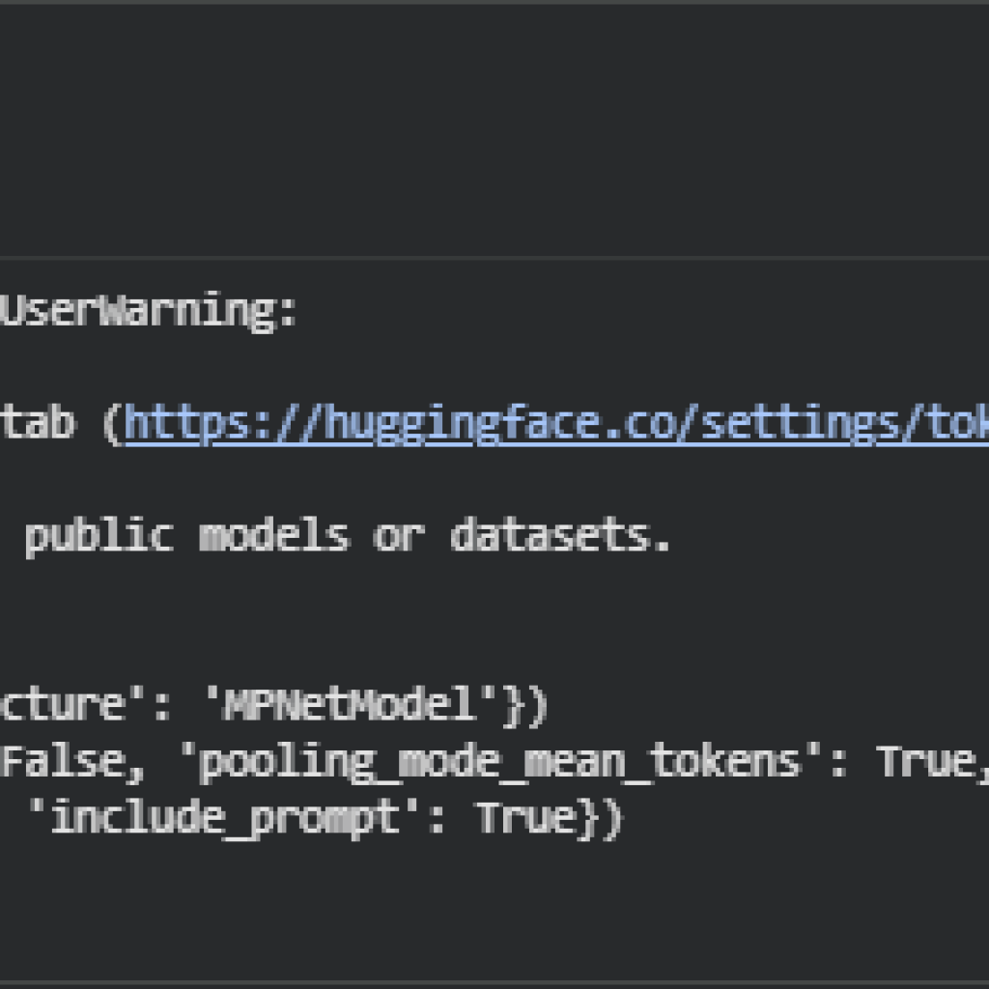Click the divider line above UserWarning output

tap(494, 259)
